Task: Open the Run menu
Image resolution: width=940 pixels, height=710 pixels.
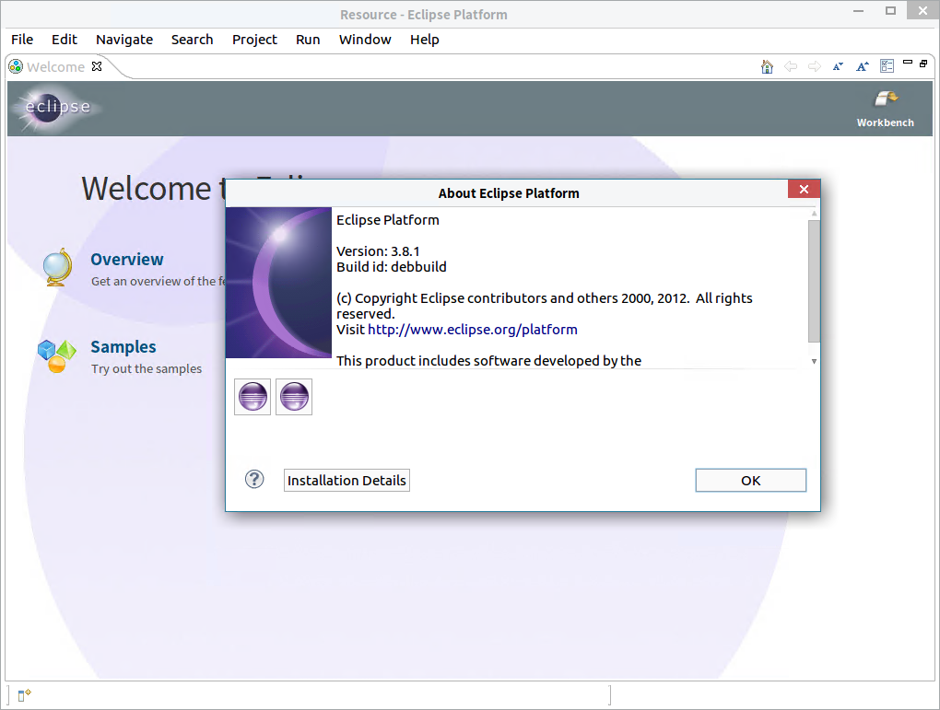Action: [308, 40]
